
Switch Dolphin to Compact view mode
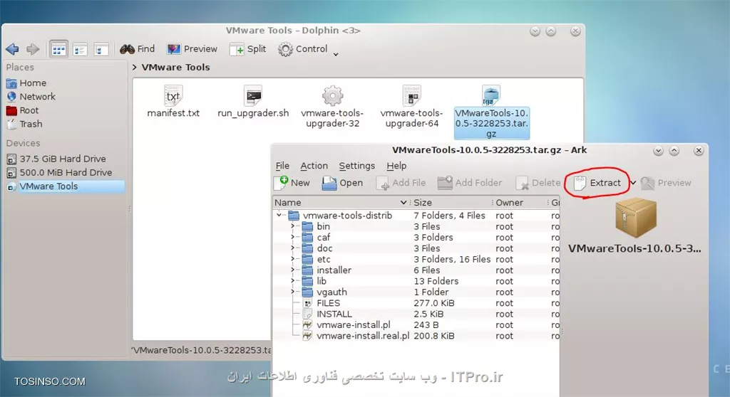[x=80, y=49]
